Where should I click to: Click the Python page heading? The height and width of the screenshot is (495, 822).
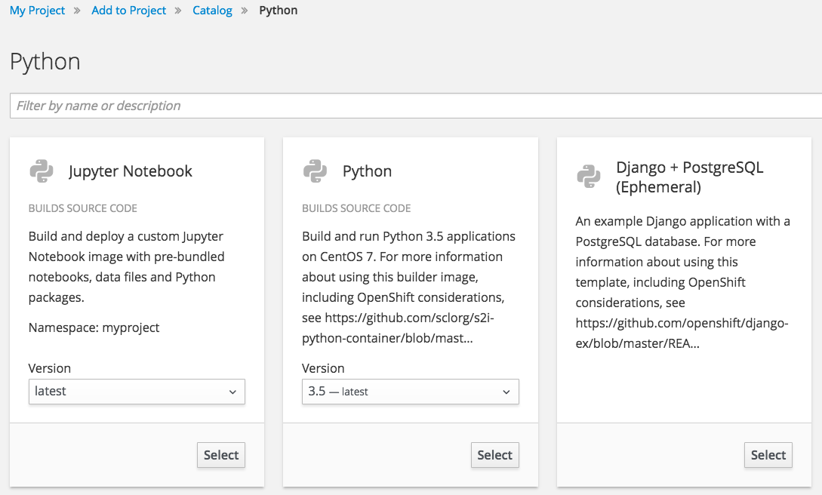click(45, 62)
